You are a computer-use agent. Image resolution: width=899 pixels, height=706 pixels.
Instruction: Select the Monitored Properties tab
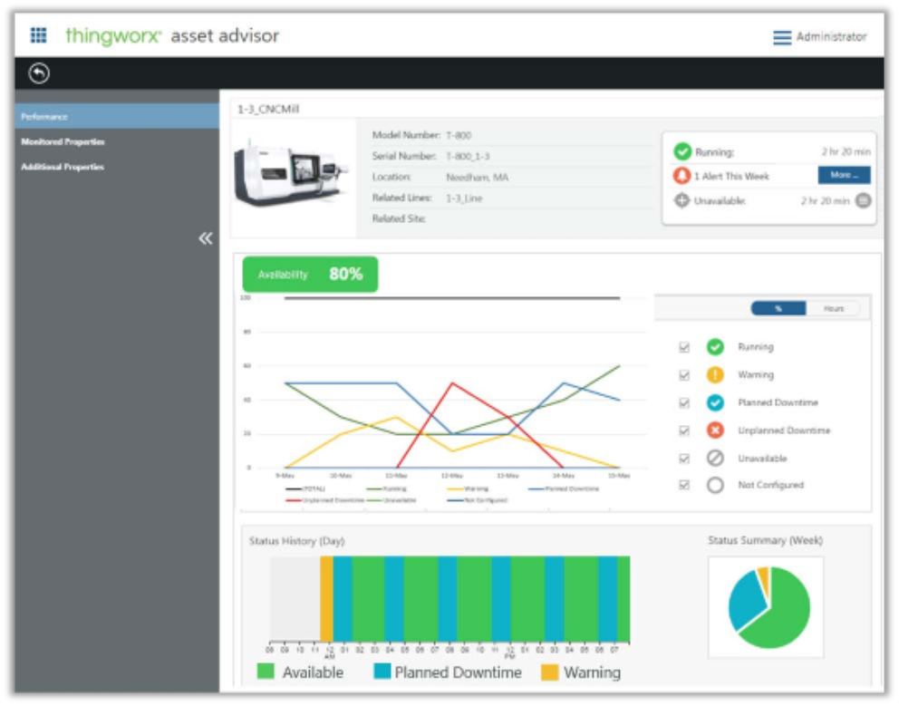pyautogui.click(x=63, y=142)
